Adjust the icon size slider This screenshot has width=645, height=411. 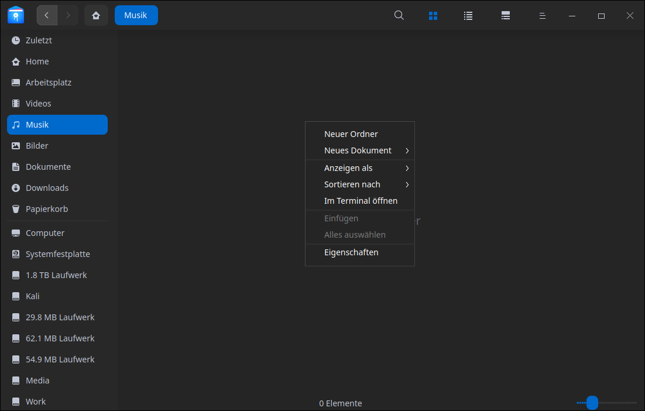click(591, 403)
